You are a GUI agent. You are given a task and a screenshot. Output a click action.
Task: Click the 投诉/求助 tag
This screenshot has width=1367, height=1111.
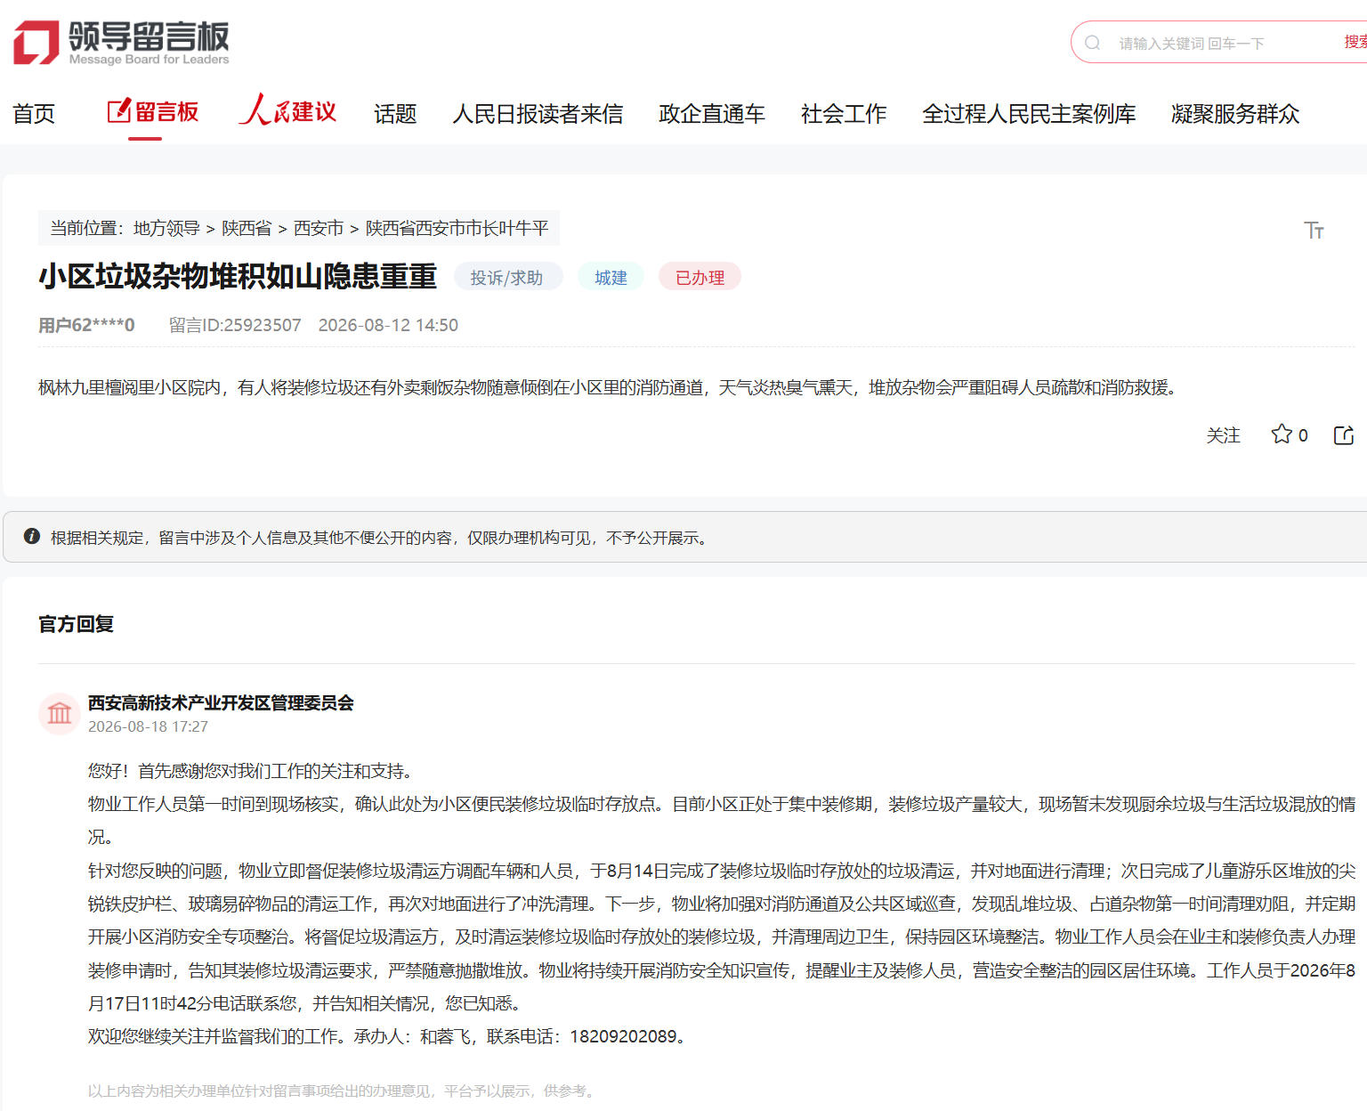[x=507, y=277]
